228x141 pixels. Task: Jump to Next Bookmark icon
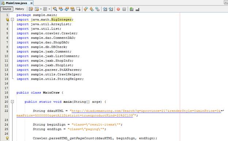pyautogui.click(x=92, y=9)
